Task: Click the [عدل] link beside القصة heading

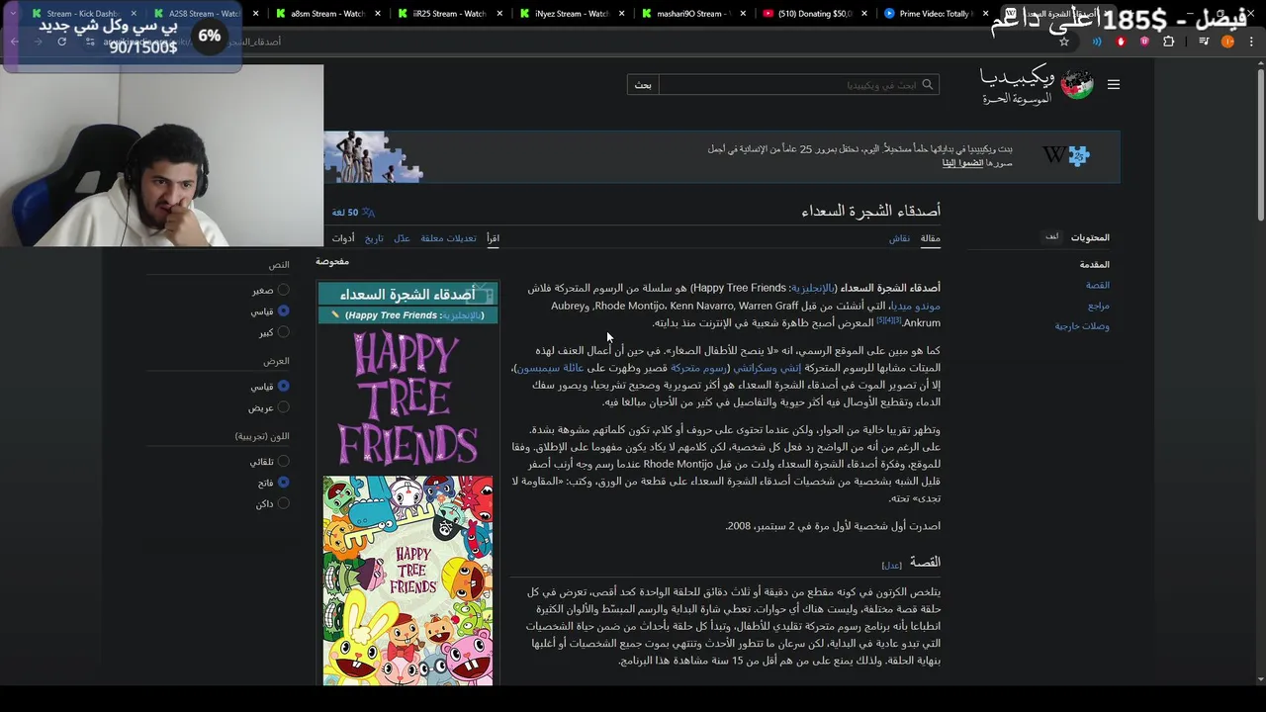Action: point(891,565)
